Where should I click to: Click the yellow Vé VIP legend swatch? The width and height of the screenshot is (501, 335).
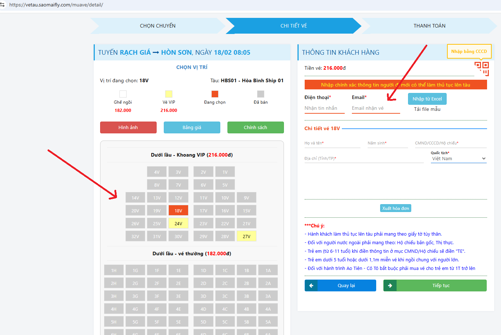click(169, 94)
